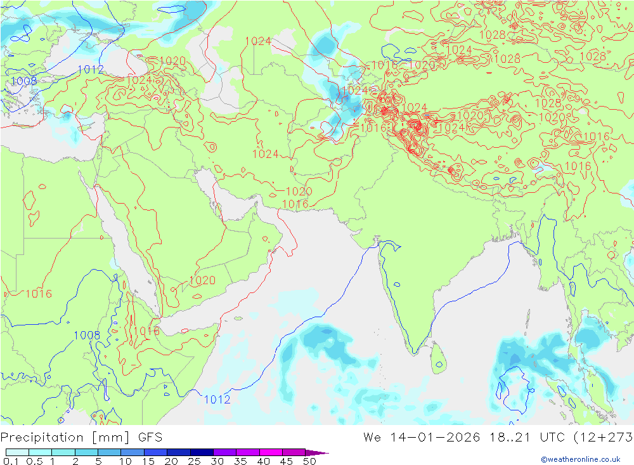This screenshot has height=465, width=634.
Task: Click the 0.5–1 mm legend color swatch
Action: coord(40,452)
